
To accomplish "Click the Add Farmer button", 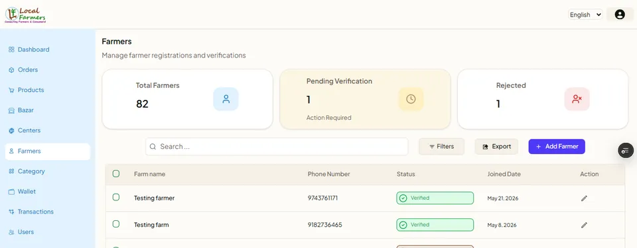I will click(x=557, y=146).
